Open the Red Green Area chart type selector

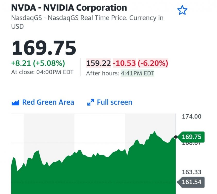48,102
